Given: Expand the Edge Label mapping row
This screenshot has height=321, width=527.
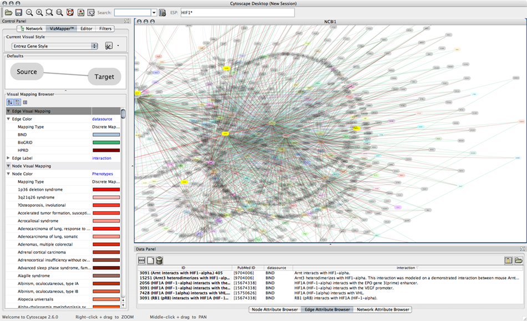Looking at the screenshot, I should click(8, 158).
